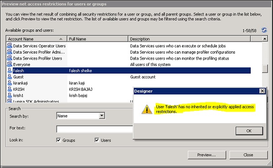
Task: Click the Guest user icon
Action: 10,77
